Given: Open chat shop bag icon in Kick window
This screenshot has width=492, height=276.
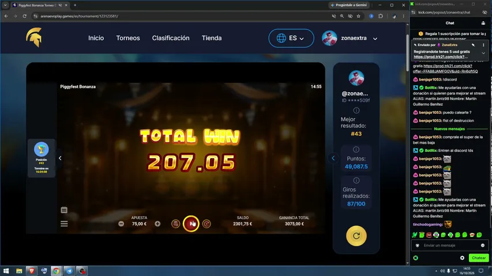Looking at the screenshot, I should (x=483, y=23).
